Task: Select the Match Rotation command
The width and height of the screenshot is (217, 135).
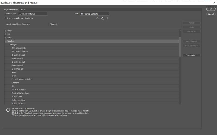Action: tap(92, 103)
